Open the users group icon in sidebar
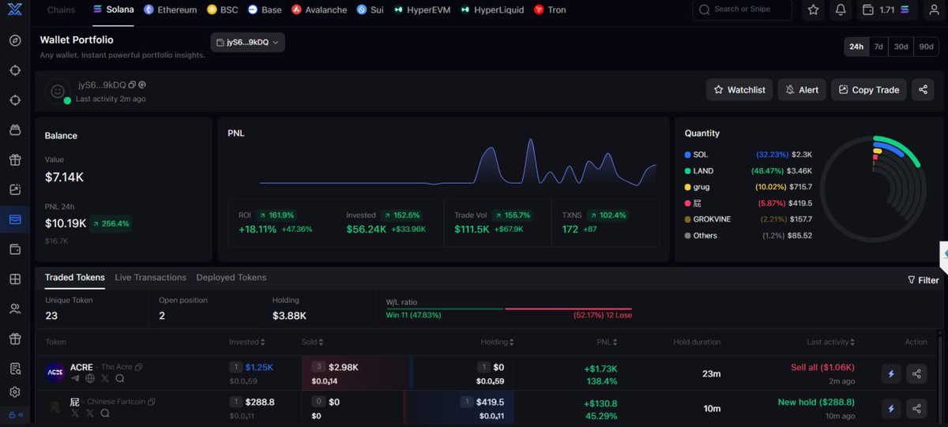 pos(15,309)
